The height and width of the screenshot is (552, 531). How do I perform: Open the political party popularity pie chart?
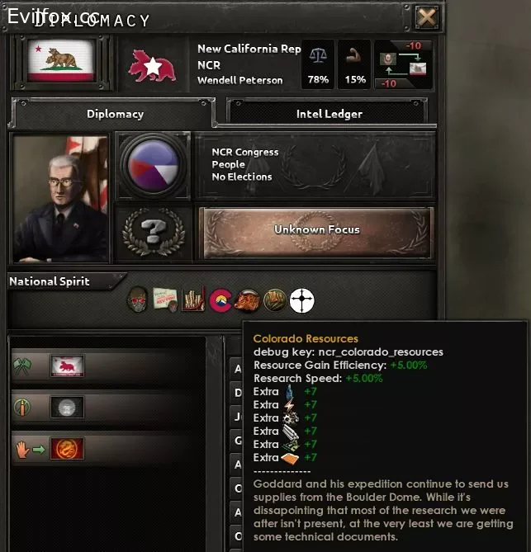pyautogui.click(x=154, y=166)
